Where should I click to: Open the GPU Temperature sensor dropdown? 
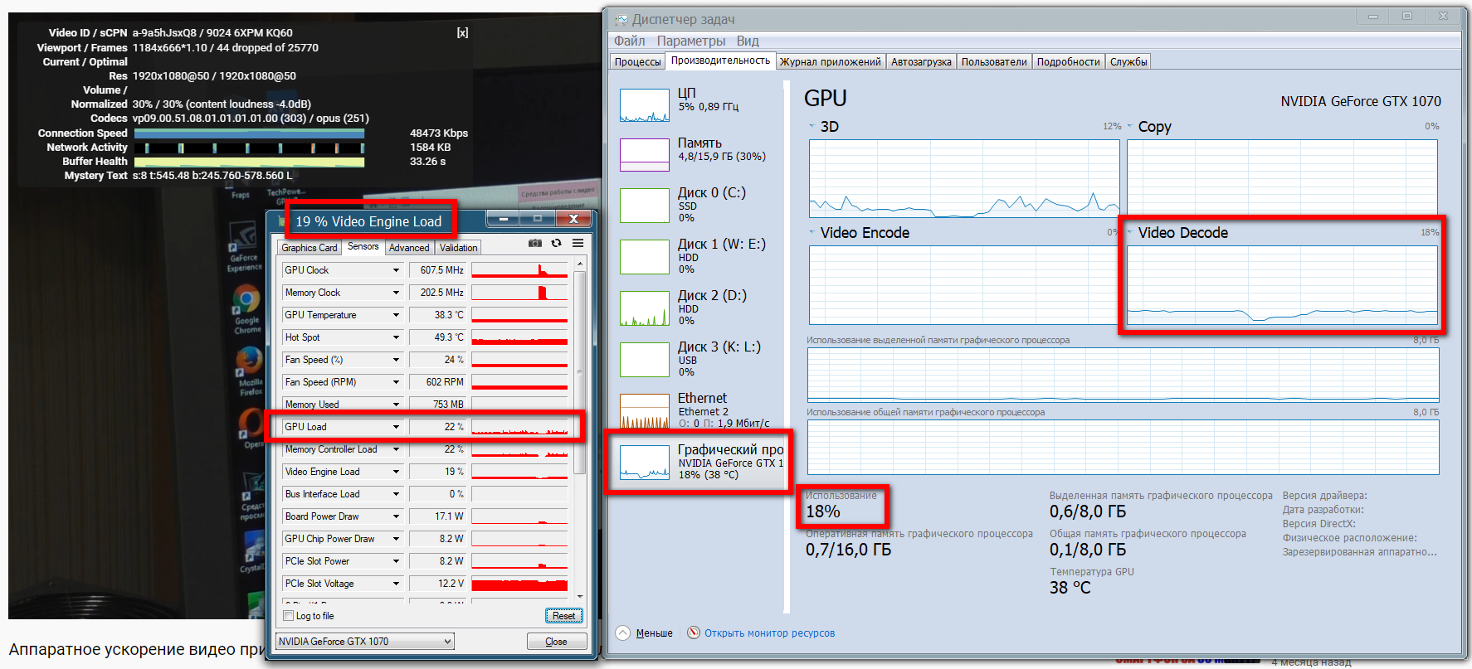click(x=396, y=315)
